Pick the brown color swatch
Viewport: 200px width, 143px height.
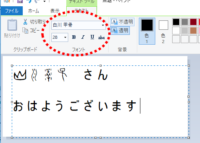pos(193,31)
